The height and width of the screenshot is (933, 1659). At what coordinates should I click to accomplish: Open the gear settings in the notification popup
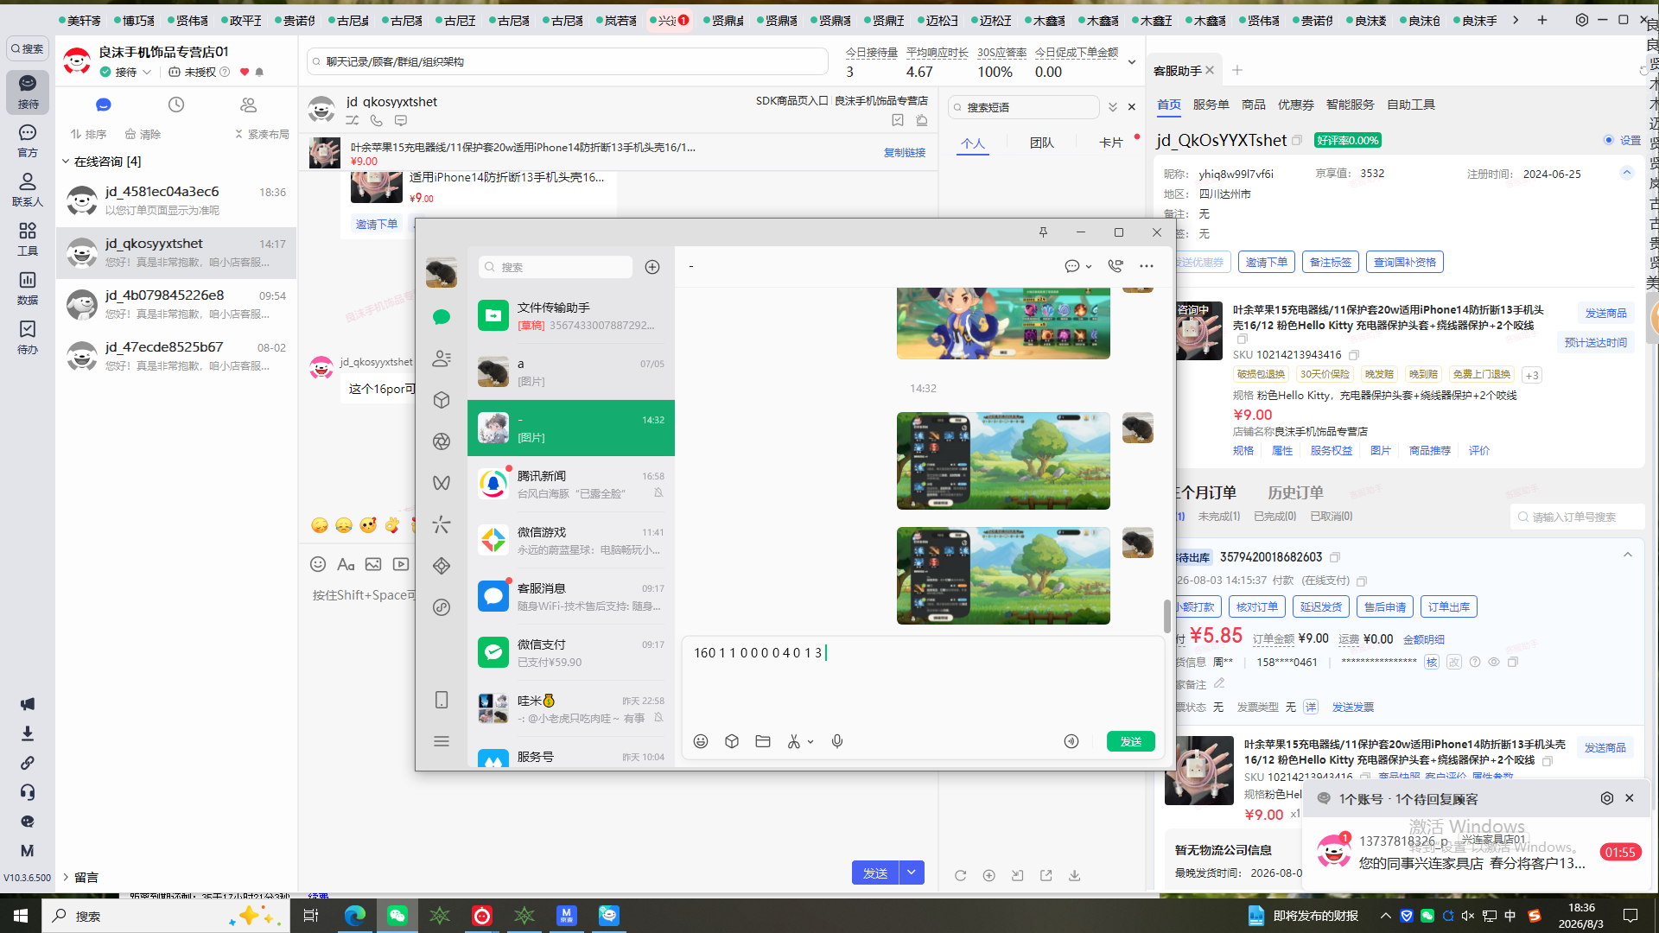coord(1607,798)
